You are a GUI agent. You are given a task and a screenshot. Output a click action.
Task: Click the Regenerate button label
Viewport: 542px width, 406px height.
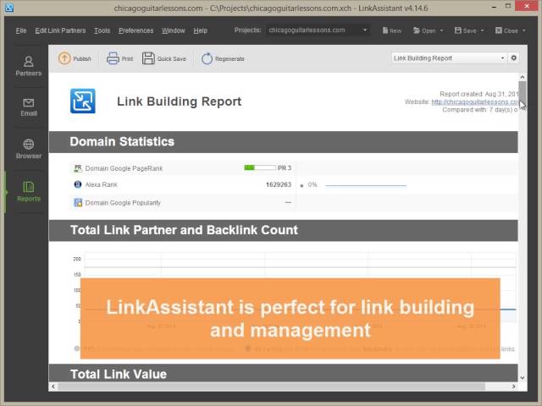point(230,58)
